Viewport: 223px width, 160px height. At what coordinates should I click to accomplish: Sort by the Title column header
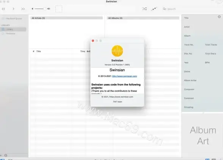click(39, 51)
